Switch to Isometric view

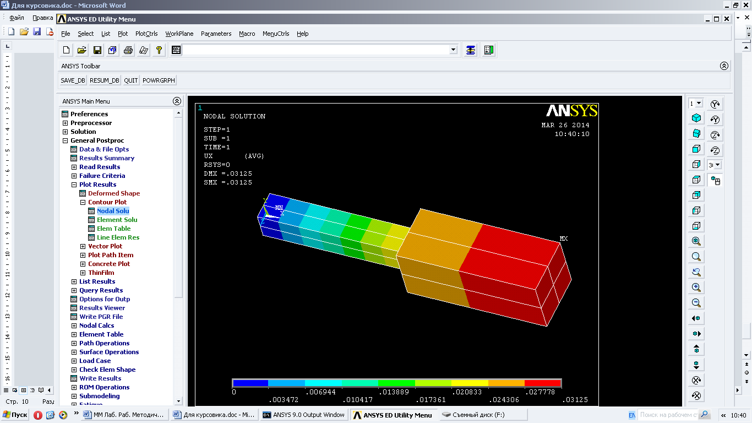(x=696, y=118)
